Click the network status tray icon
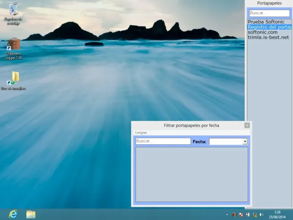Viewport: 293px width, 220px height. (255, 214)
